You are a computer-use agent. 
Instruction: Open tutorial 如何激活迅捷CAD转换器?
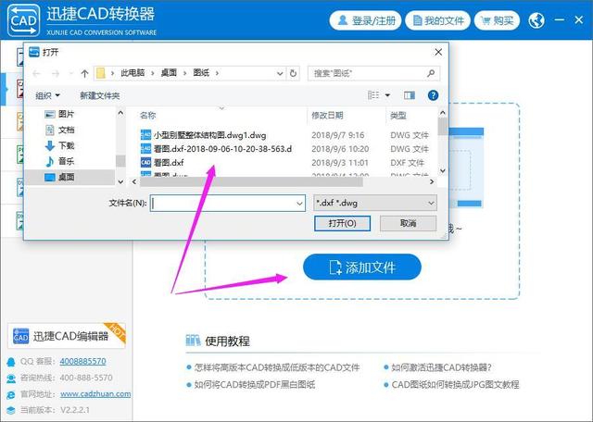pyautogui.click(x=441, y=367)
